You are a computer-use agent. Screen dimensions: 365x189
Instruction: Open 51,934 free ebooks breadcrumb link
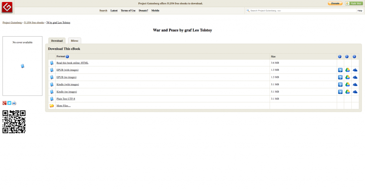pyautogui.click(x=34, y=22)
